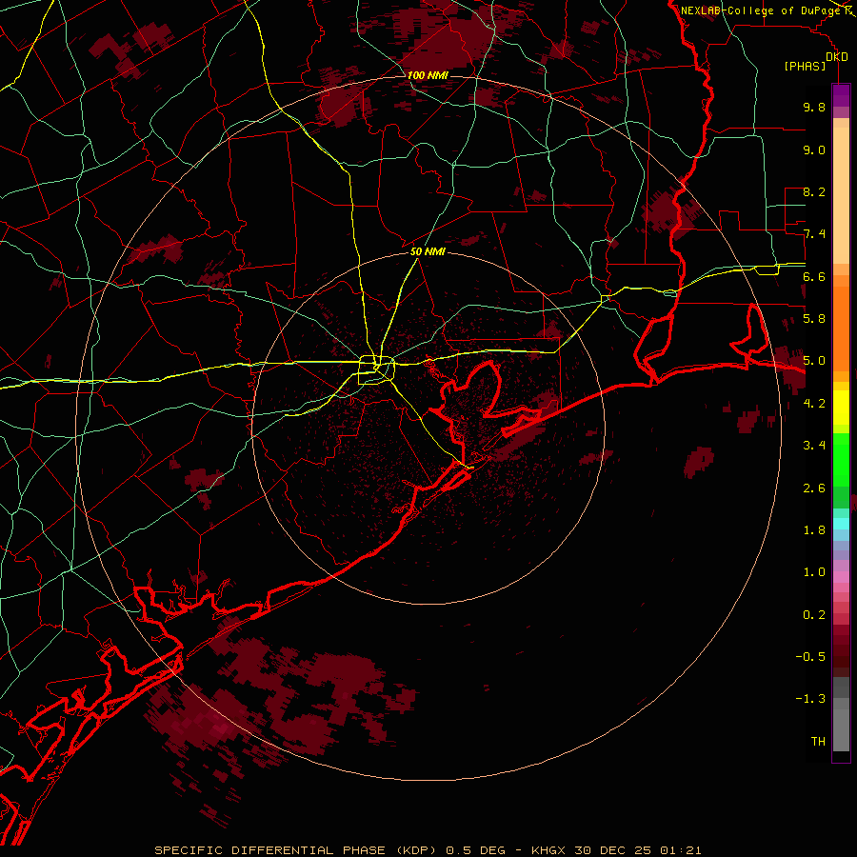The image size is (857, 857).
Task: Click the 50 NMI range ring label
Action: 428,252
